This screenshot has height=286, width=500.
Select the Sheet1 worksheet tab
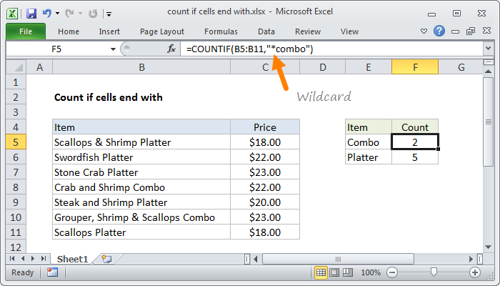(72, 258)
